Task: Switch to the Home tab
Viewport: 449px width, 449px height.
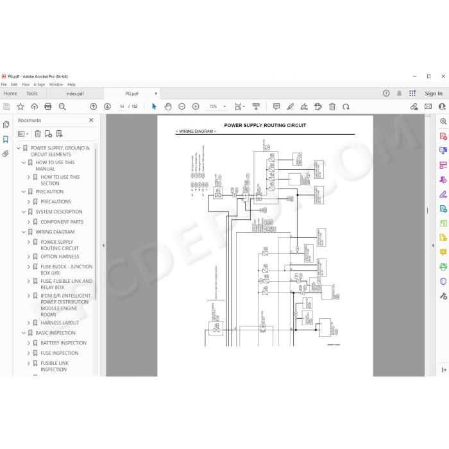Action: pyautogui.click(x=10, y=94)
